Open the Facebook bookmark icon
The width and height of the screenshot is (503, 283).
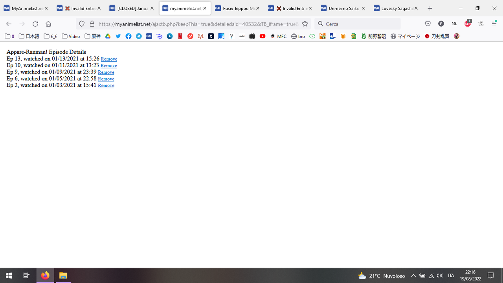(129, 36)
